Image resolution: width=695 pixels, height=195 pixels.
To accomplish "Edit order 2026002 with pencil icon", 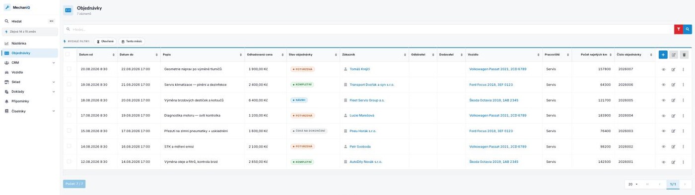I will click(674, 146).
